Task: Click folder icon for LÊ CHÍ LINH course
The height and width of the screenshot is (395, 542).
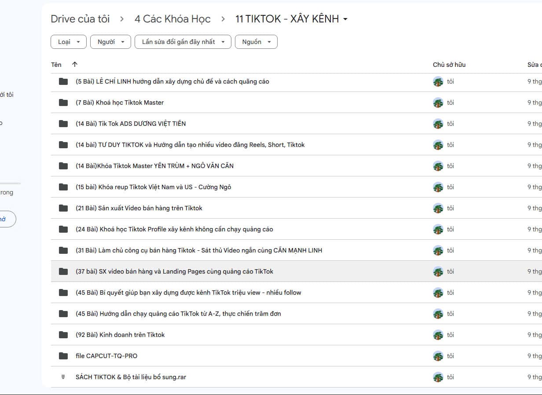Action: [x=63, y=81]
